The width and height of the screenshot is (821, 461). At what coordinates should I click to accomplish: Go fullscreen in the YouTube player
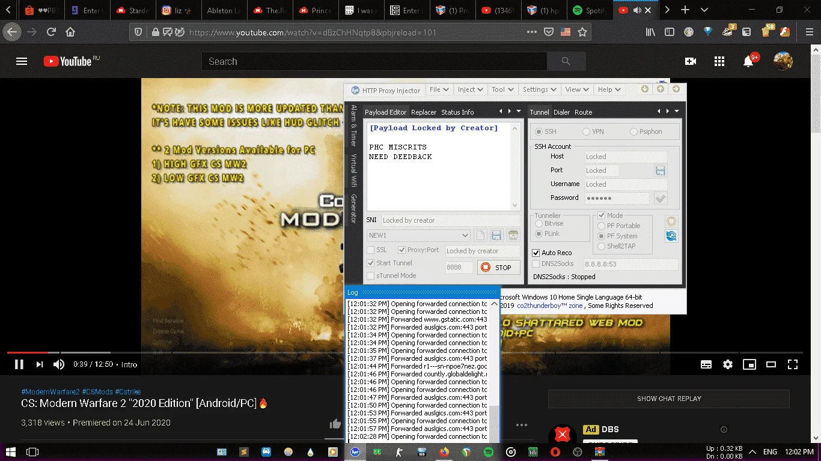pos(793,364)
